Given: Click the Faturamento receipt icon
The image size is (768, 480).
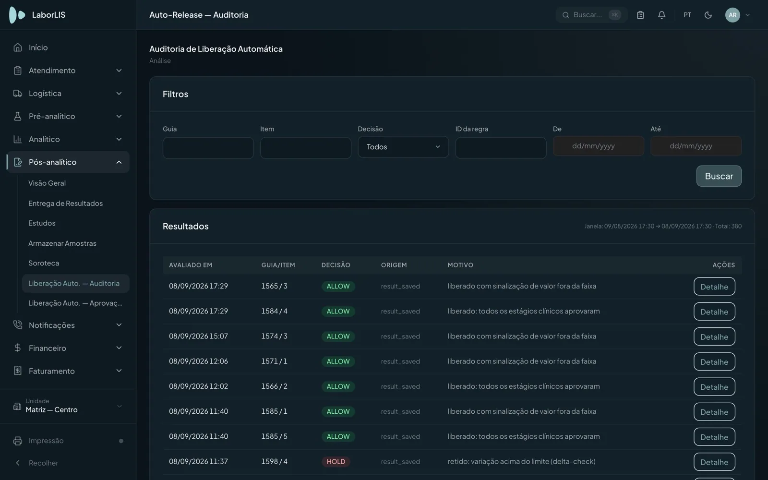Looking at the screenshot, I should click(x=18, y=371).
